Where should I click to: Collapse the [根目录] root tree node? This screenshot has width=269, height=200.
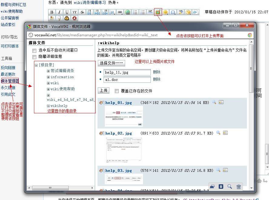[x=36, y=65]
